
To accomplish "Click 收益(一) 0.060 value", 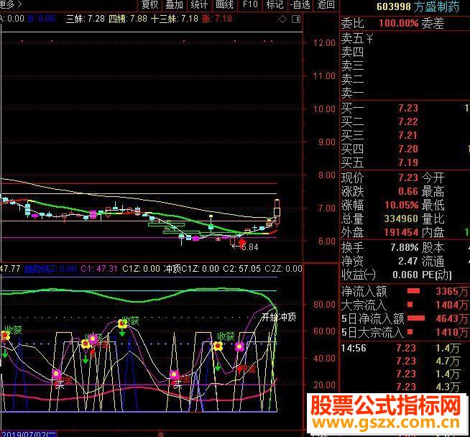I will point(405,275).
